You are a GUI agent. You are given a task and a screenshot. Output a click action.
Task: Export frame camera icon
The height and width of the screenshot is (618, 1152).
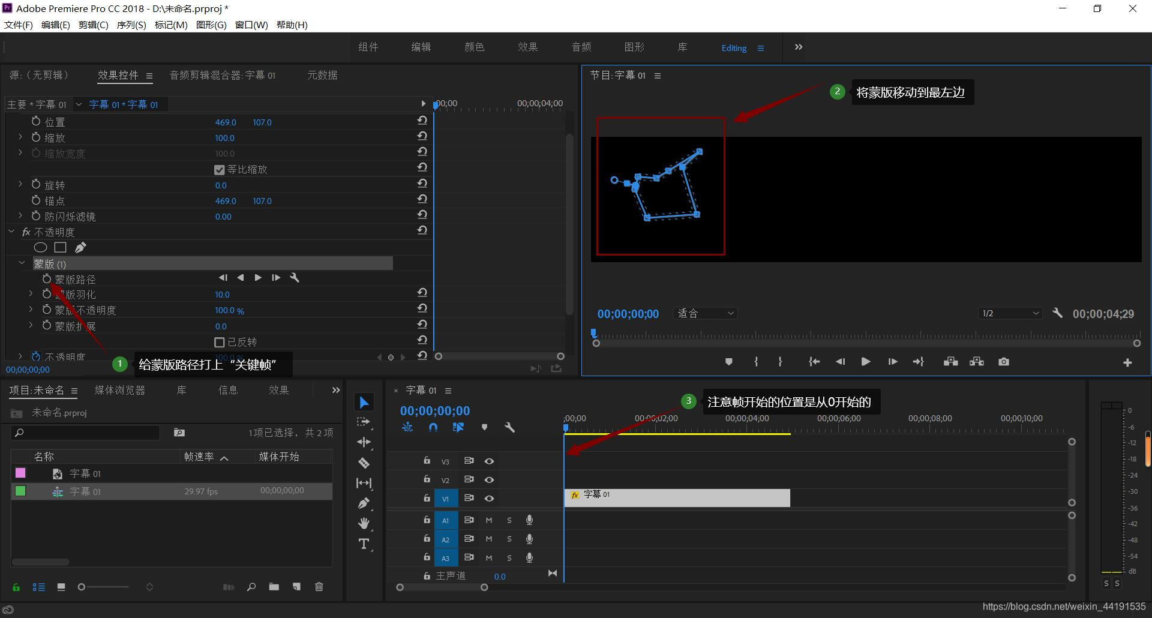click(x=1004, y=362)
